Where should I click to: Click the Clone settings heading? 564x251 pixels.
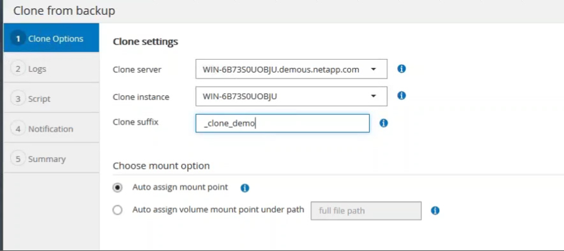tap(146, 42)
